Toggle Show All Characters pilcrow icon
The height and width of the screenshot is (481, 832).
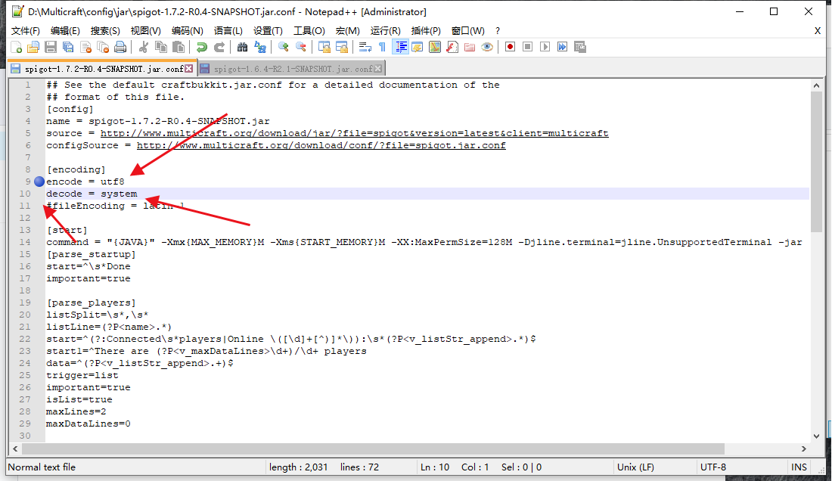[x=382, y=47]
